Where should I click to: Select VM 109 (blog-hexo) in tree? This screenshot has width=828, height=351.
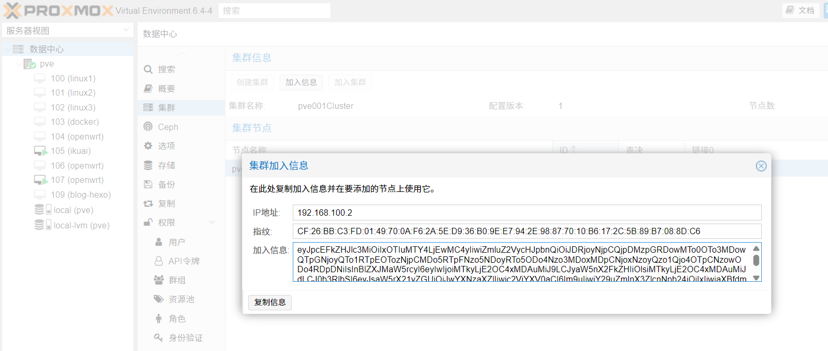[80, 195]
